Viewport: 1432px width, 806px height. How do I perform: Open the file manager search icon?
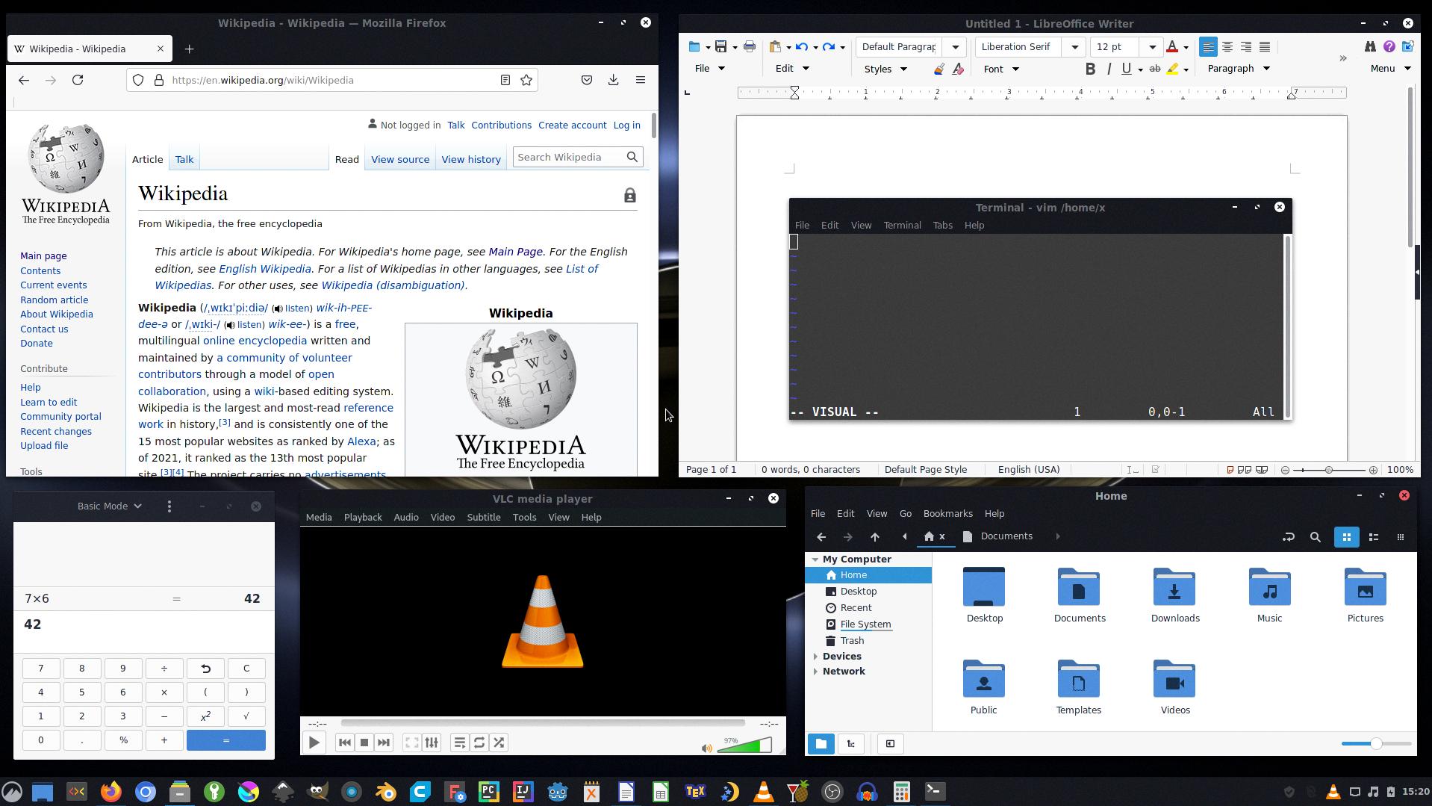click(1315, 536)
